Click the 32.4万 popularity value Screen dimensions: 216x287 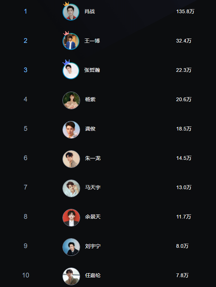[x=184, y=41]
